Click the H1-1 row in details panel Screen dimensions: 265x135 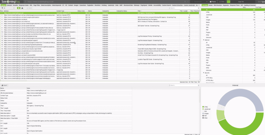pos(66,121)
